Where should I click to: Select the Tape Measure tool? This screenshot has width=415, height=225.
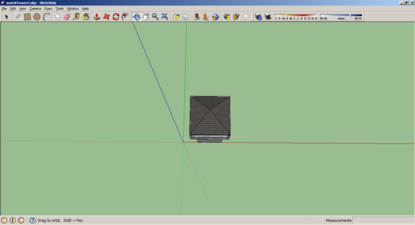(76, 17)
